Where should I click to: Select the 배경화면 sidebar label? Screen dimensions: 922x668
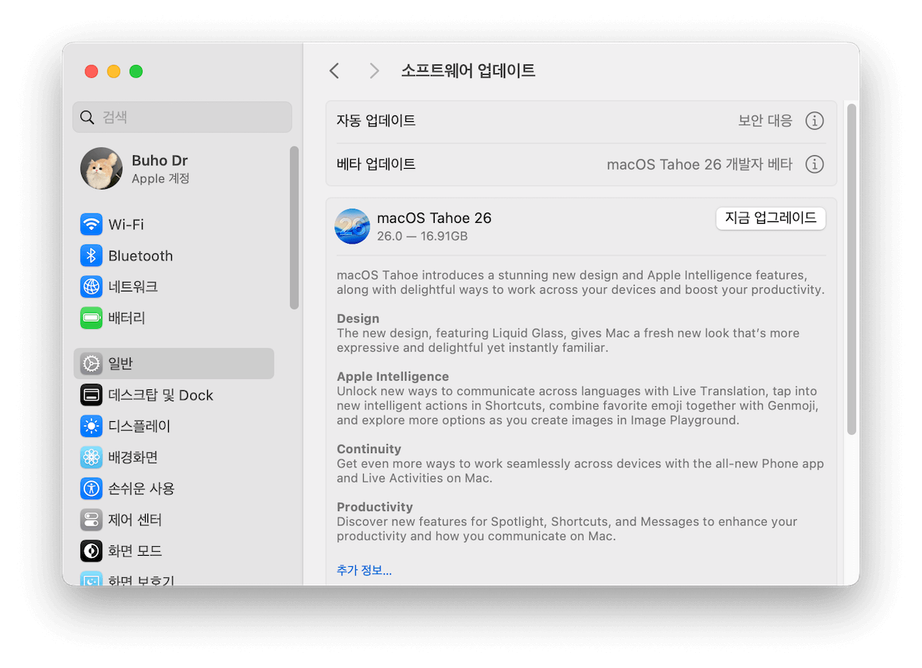tap(133, 457)
